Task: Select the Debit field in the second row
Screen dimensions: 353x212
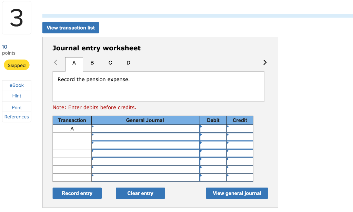Action: pyautogui.click(x=213, y=137)
